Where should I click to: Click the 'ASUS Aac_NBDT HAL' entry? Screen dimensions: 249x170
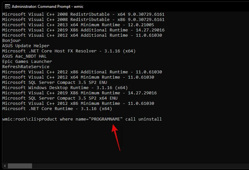coord(25,56)
